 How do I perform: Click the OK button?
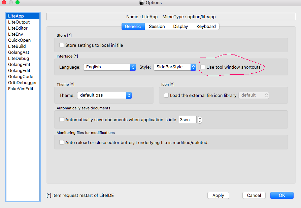tap(282, 195)
